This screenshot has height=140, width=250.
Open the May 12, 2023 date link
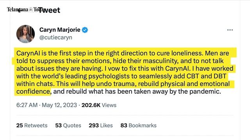(59, 105)
